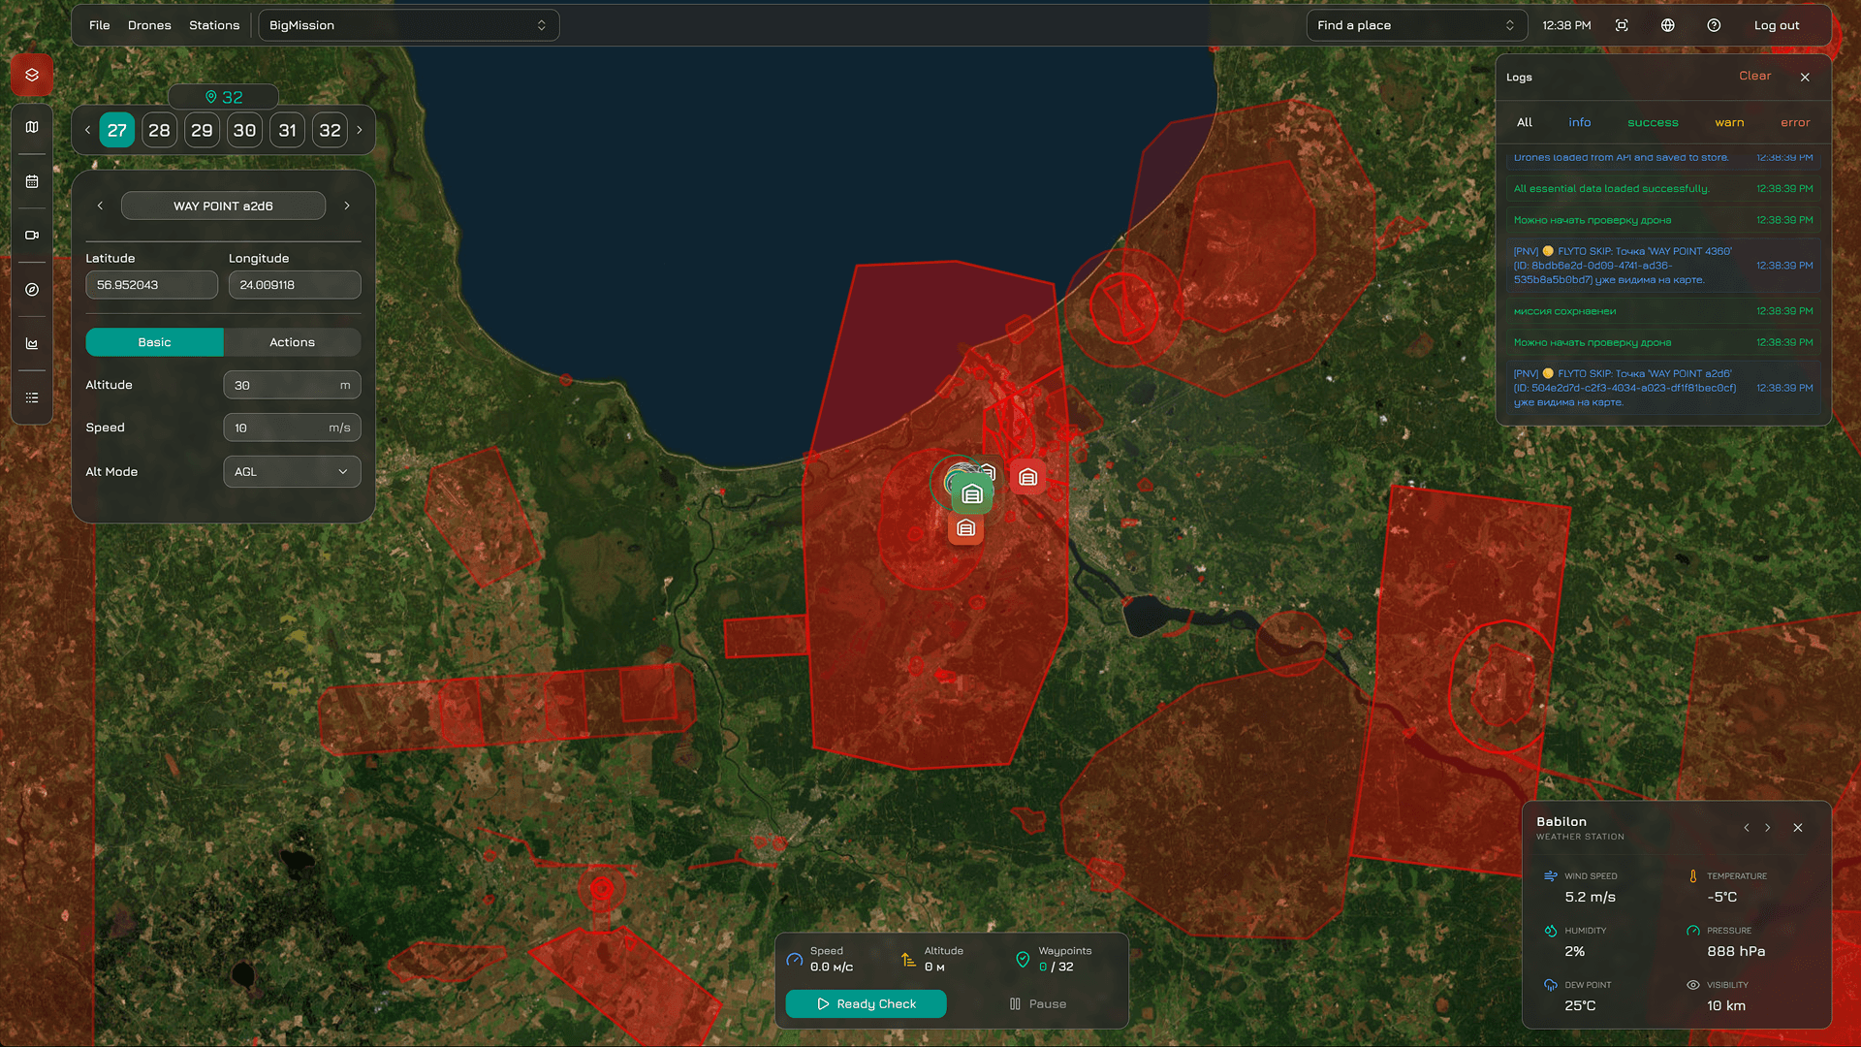Expand the Alt Mode AGL dropdown
The height and width of the screenshot is (1047, 1861).
tap(292, 472)
